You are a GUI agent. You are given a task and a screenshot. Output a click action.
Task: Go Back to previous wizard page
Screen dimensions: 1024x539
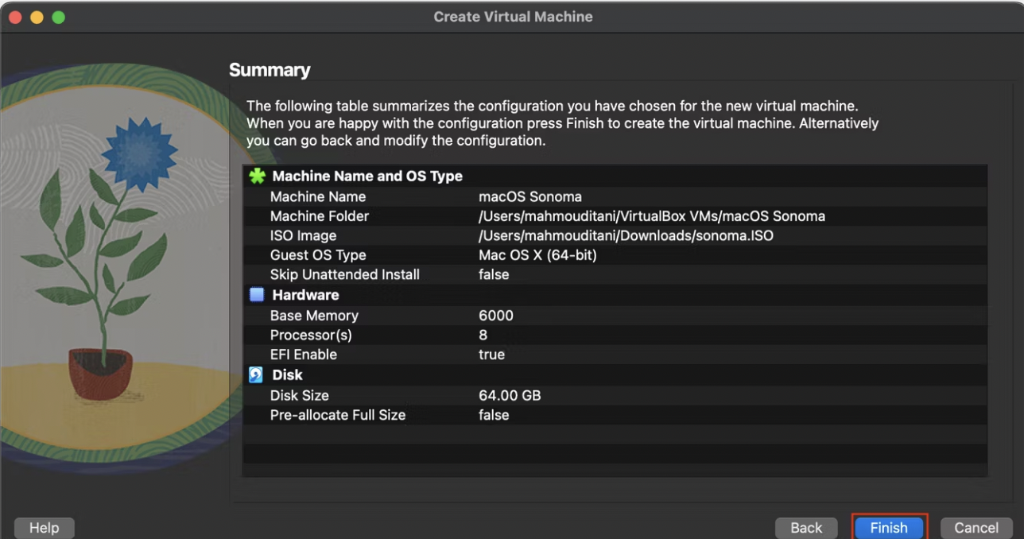805,527
